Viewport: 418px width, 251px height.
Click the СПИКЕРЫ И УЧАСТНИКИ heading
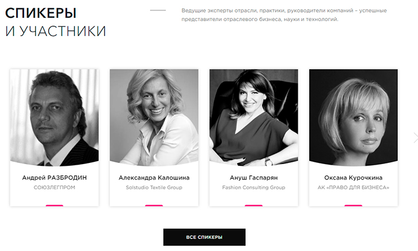(56, 22)
